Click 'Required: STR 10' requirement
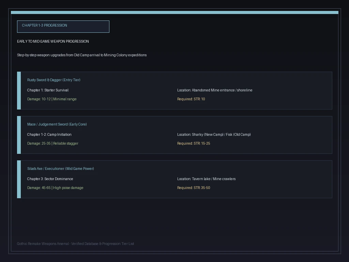 pos(191,99)
